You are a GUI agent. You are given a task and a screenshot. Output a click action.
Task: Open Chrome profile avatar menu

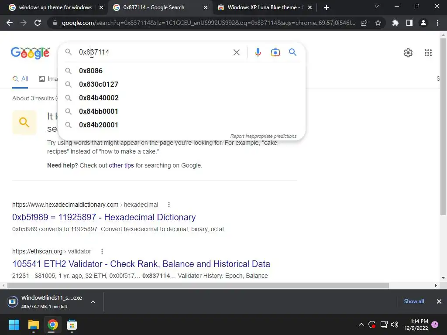pyautogui.click(x=423, y=23)
